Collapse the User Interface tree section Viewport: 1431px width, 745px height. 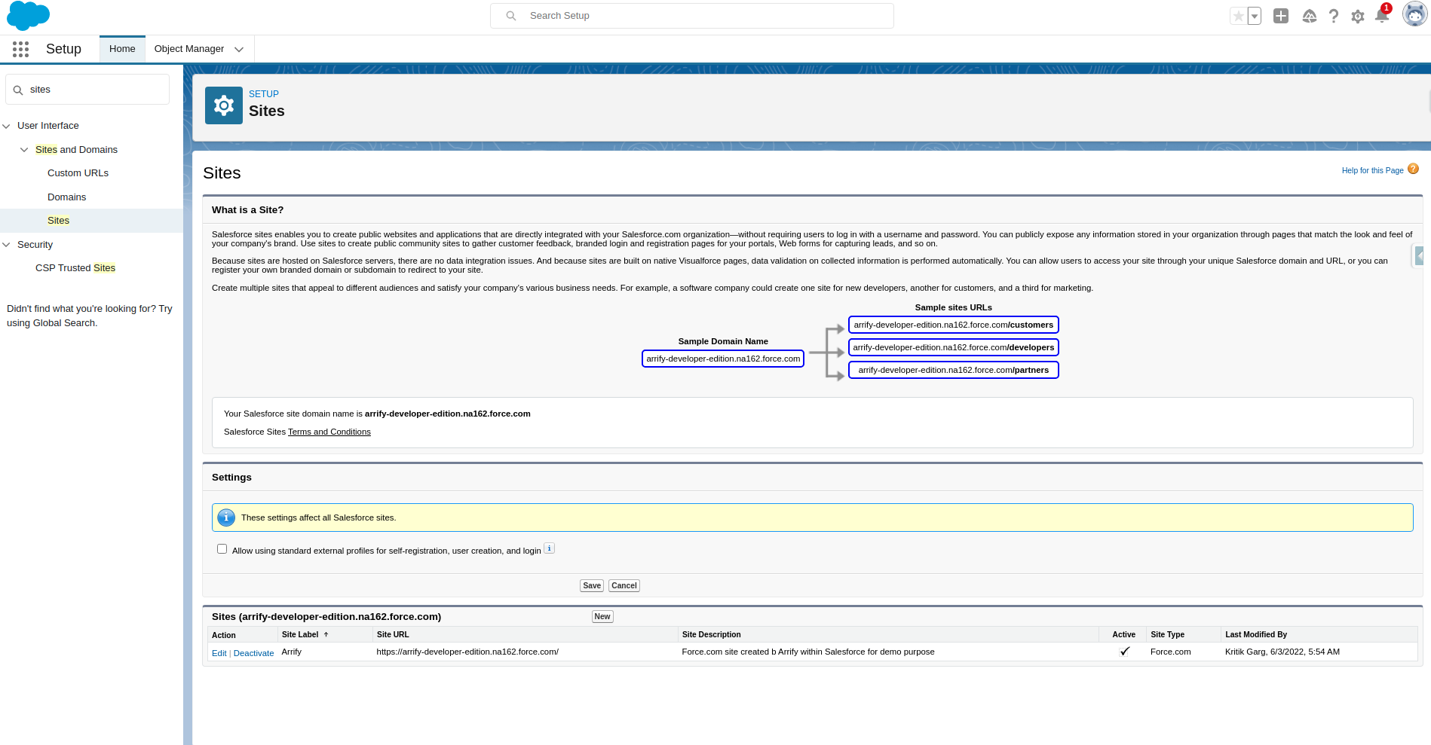[7, 126]
